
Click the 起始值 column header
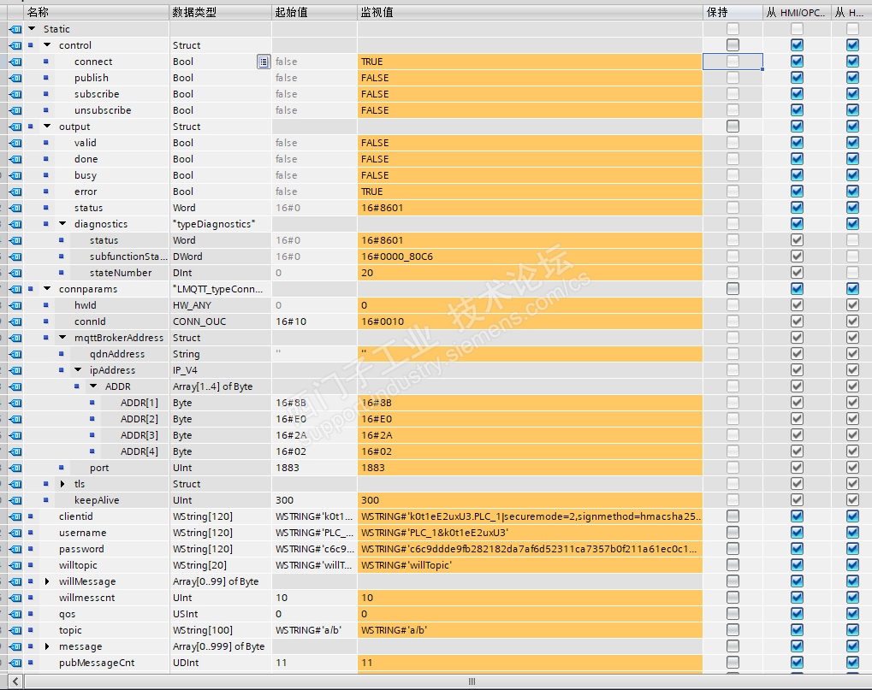tap(314, 12)
